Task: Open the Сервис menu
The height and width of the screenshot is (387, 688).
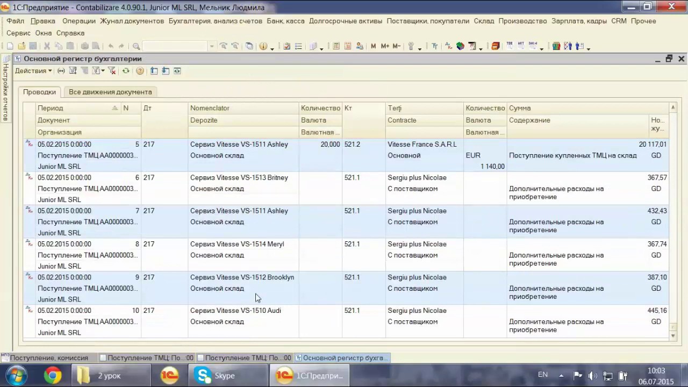Action: coord(18,33)
